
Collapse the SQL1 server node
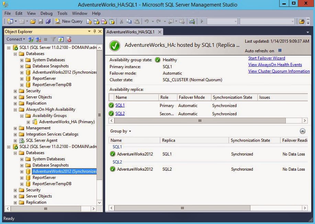click(9, 48)
